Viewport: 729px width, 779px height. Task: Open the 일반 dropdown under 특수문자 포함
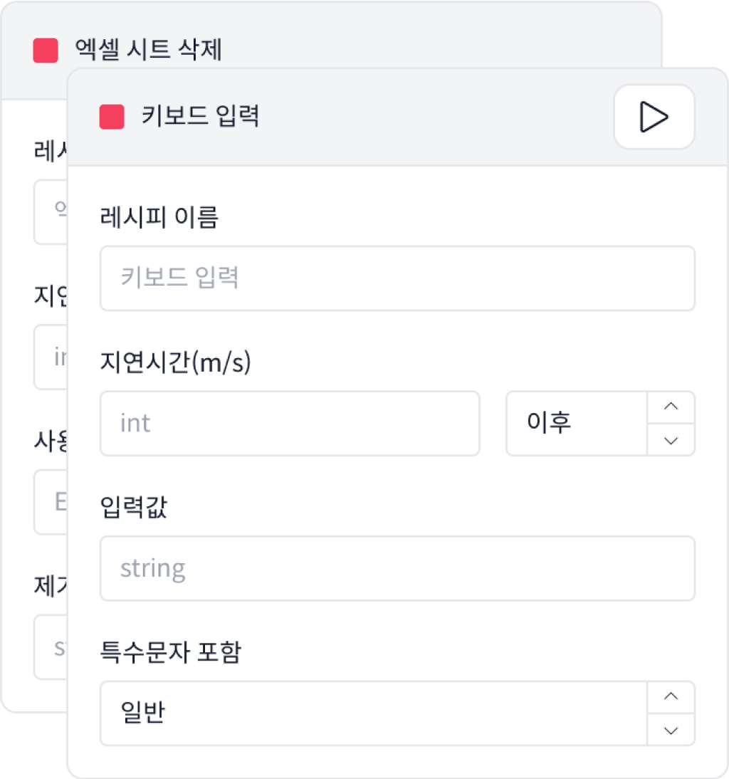click(374, 713)
